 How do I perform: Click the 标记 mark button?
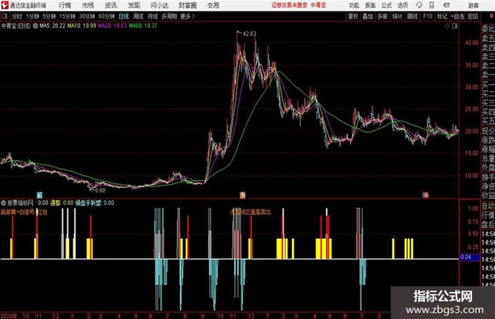tap(442, 16)
